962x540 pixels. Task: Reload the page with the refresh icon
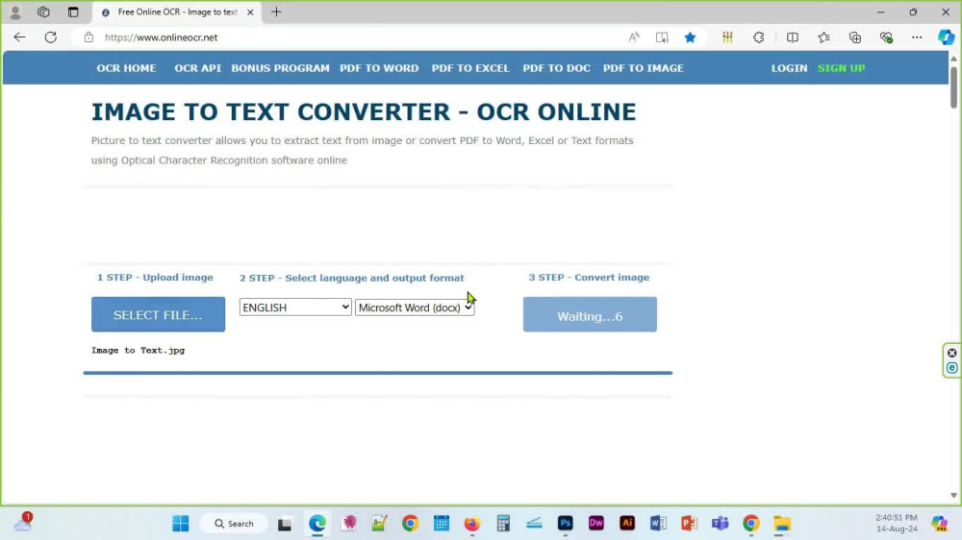(51, 37)
